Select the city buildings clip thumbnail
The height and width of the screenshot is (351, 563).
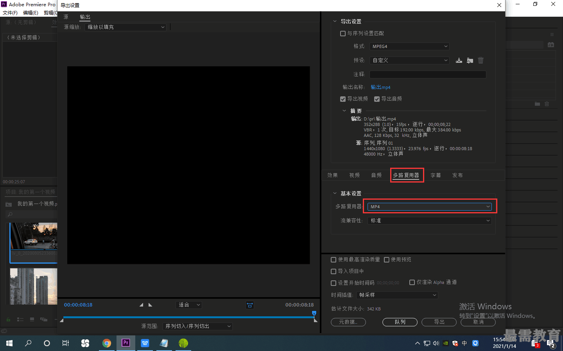click(34, 286)
